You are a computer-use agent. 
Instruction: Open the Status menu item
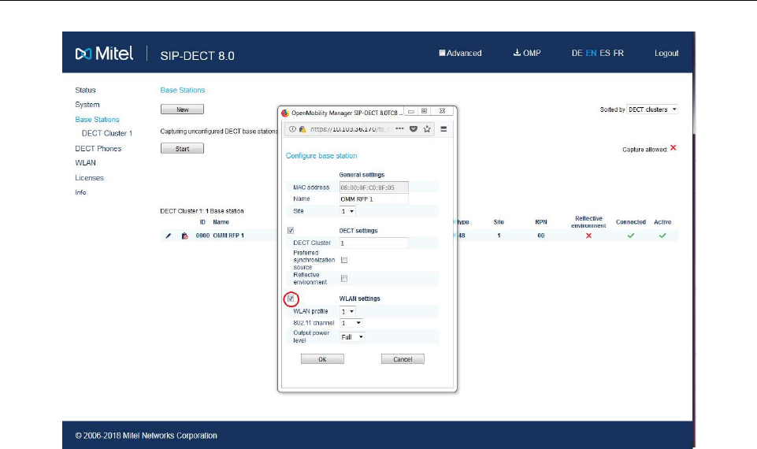(x=85, y=91)
